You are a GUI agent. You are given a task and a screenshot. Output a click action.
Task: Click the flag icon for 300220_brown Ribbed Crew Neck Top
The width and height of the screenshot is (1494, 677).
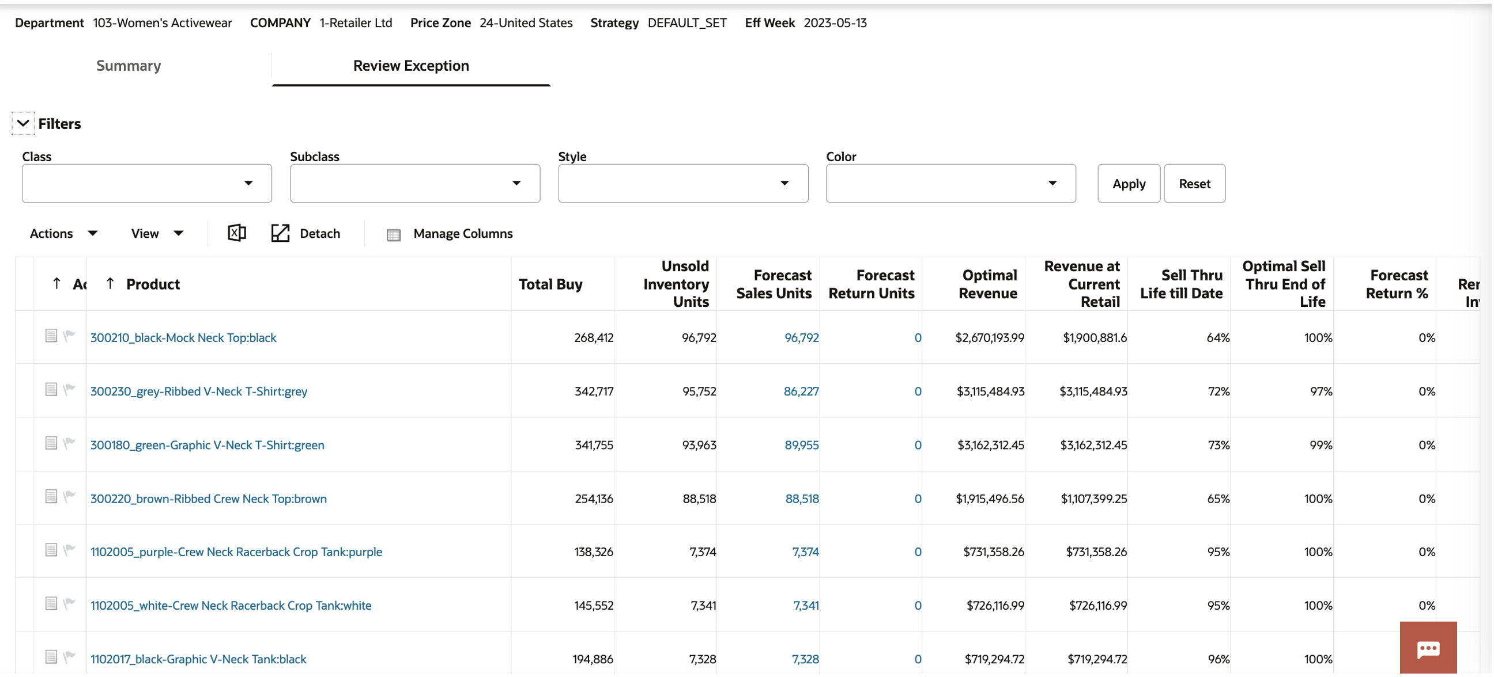(70, 497)
